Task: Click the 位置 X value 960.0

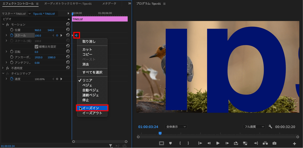Action: (38, 30)
